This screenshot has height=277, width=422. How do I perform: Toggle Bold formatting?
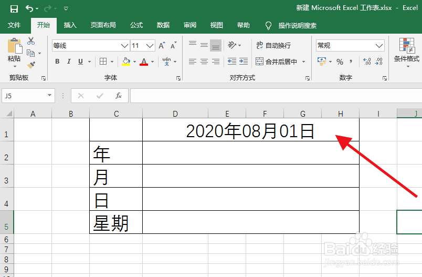(x=57, y=61)
